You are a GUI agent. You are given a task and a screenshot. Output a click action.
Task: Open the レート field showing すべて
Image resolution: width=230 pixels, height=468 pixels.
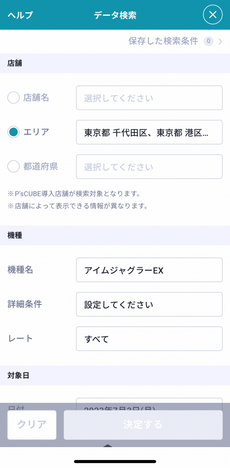point(149,339)
